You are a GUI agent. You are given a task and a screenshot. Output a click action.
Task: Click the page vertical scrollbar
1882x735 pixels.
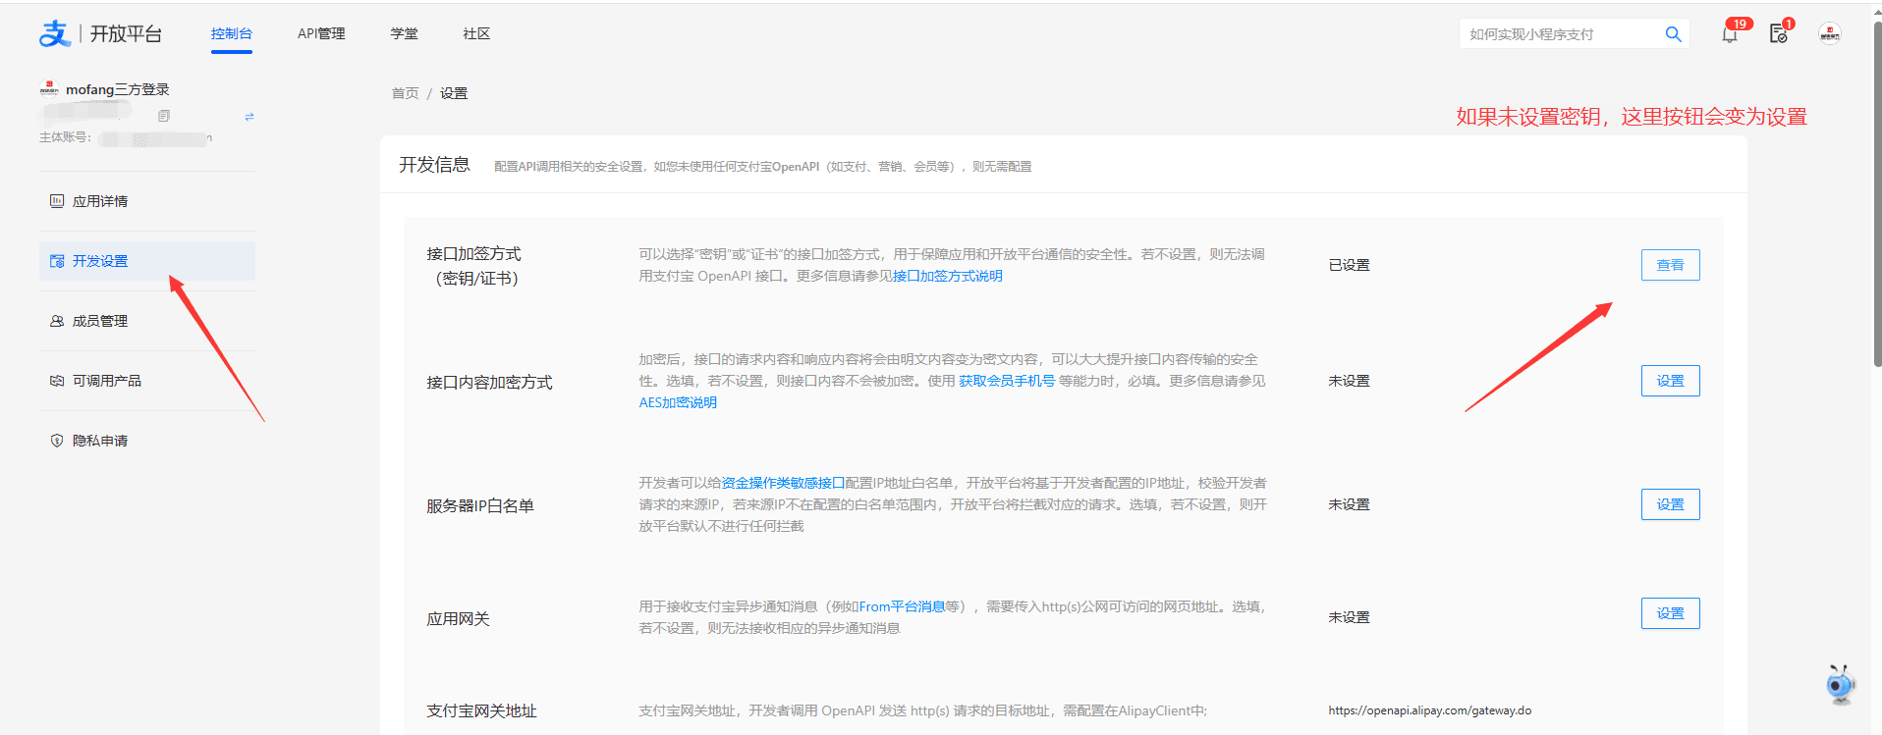tap(1877, 196)
